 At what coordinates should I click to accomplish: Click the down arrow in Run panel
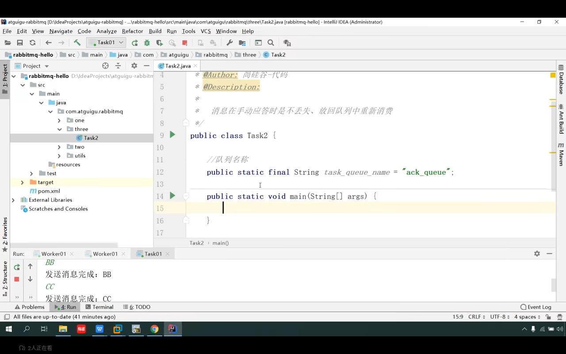tap(30, 279)
